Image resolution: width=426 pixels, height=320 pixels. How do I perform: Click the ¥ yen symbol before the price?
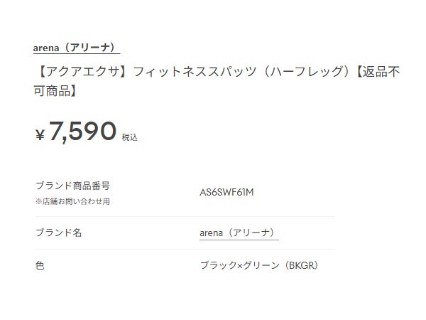tap(40, 134)
